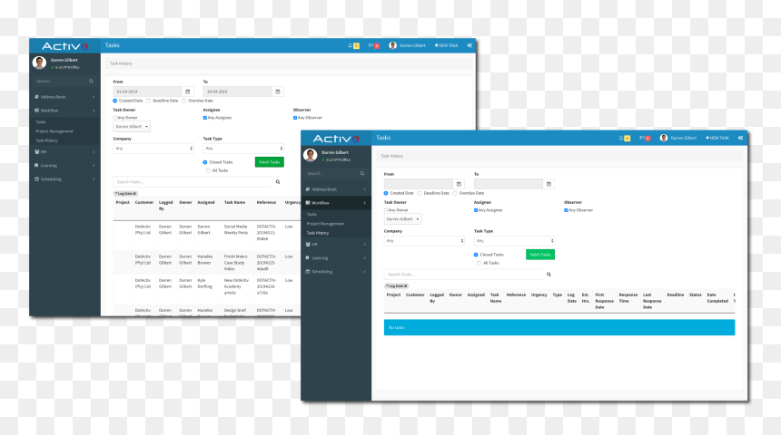
Task: Click the To date calendar icon in back window
Action: coord(277,92)
